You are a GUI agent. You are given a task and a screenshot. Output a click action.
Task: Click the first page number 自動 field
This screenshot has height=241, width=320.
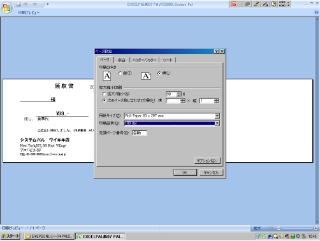140,133
